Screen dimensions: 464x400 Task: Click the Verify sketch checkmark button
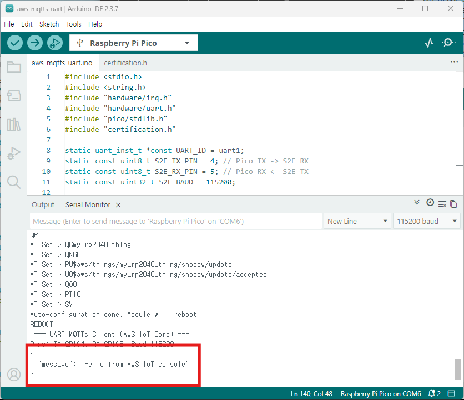click(15, 43)
